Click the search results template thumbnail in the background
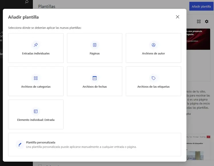 coord(198,147)
